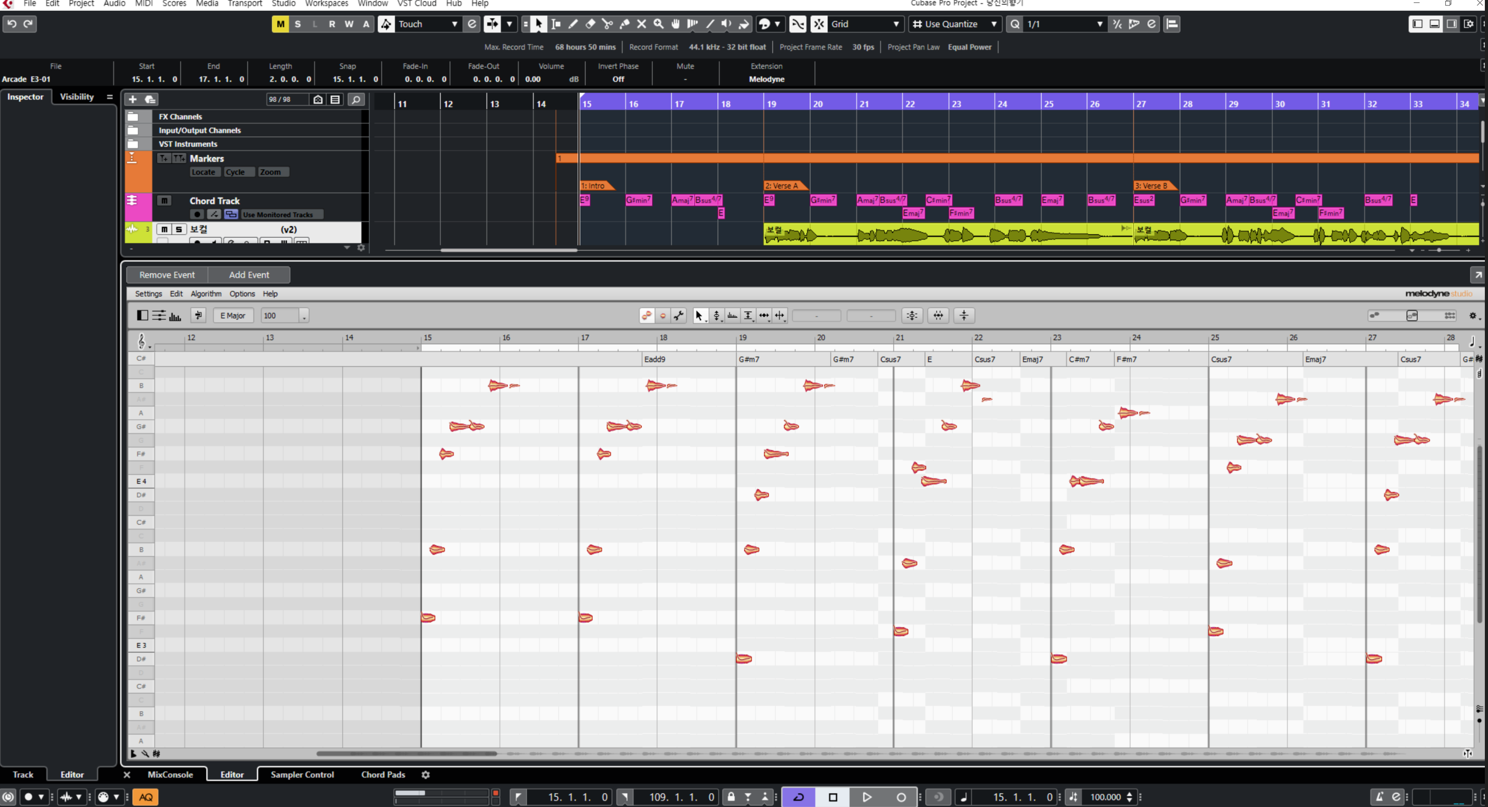Click Melodyne wrench algorithm icon
The height and width of the screenshot is (807, 1488).
[x=679, y=315]
